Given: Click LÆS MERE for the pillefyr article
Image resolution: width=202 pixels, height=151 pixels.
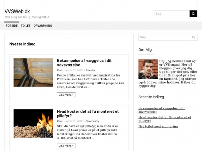Looking at the screenshot, I should coord(66,146).
